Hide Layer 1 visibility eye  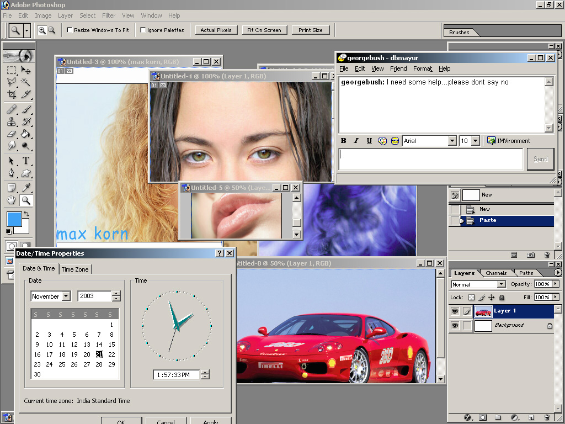pyautogui.click(x=455, y=311)
